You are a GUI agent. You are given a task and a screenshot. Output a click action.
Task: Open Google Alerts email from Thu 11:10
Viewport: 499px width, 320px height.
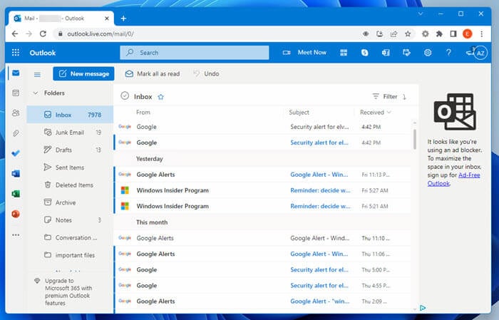click(262, 238)
